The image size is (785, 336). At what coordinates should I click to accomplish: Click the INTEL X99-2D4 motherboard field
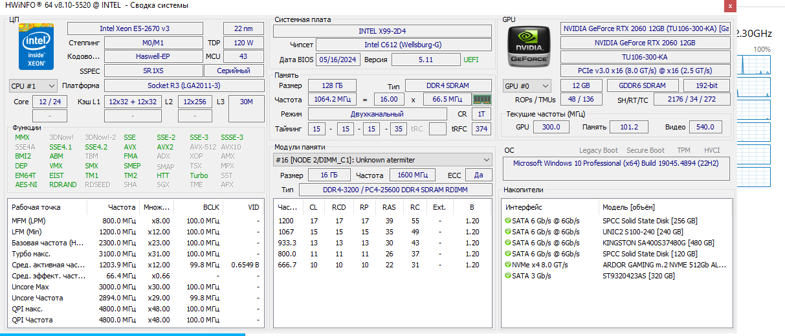pos(382,31)
